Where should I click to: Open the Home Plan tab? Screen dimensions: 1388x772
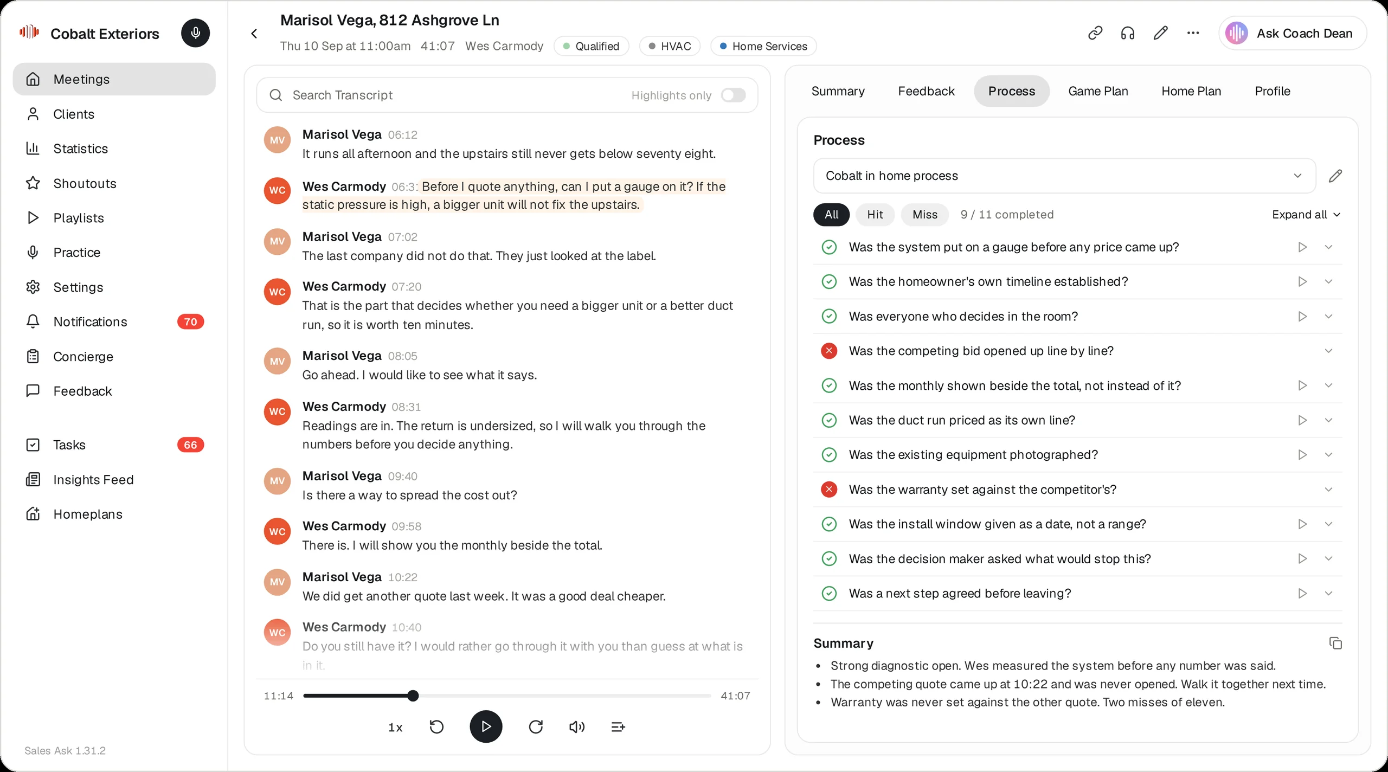pos(1191,91)
